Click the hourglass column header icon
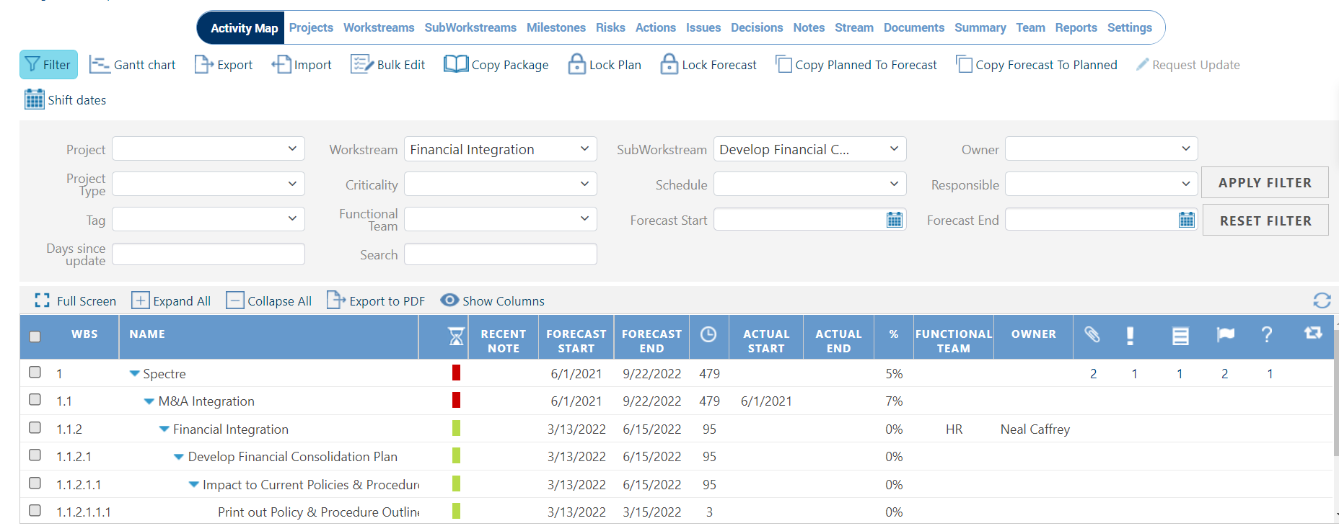The width and height of the screenshot is (1339, 526). pyautogui.click(x=456, y=336)
